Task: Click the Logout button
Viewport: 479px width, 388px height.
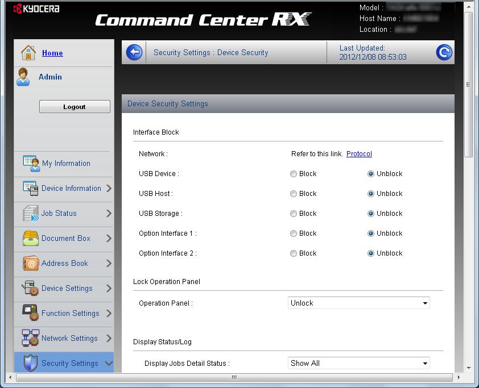Action: pyautogui.click(x=75, y=106)
